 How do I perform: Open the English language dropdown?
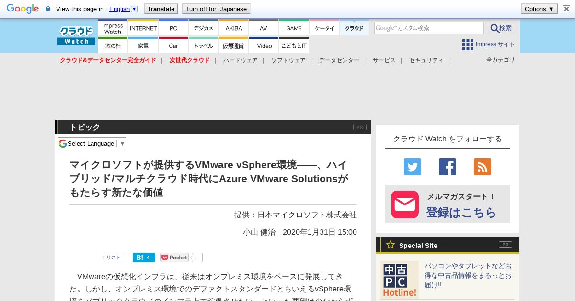tap(123, 9)
